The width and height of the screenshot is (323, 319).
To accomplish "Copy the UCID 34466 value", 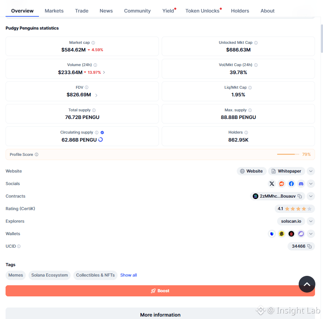I will pos(309,246).
